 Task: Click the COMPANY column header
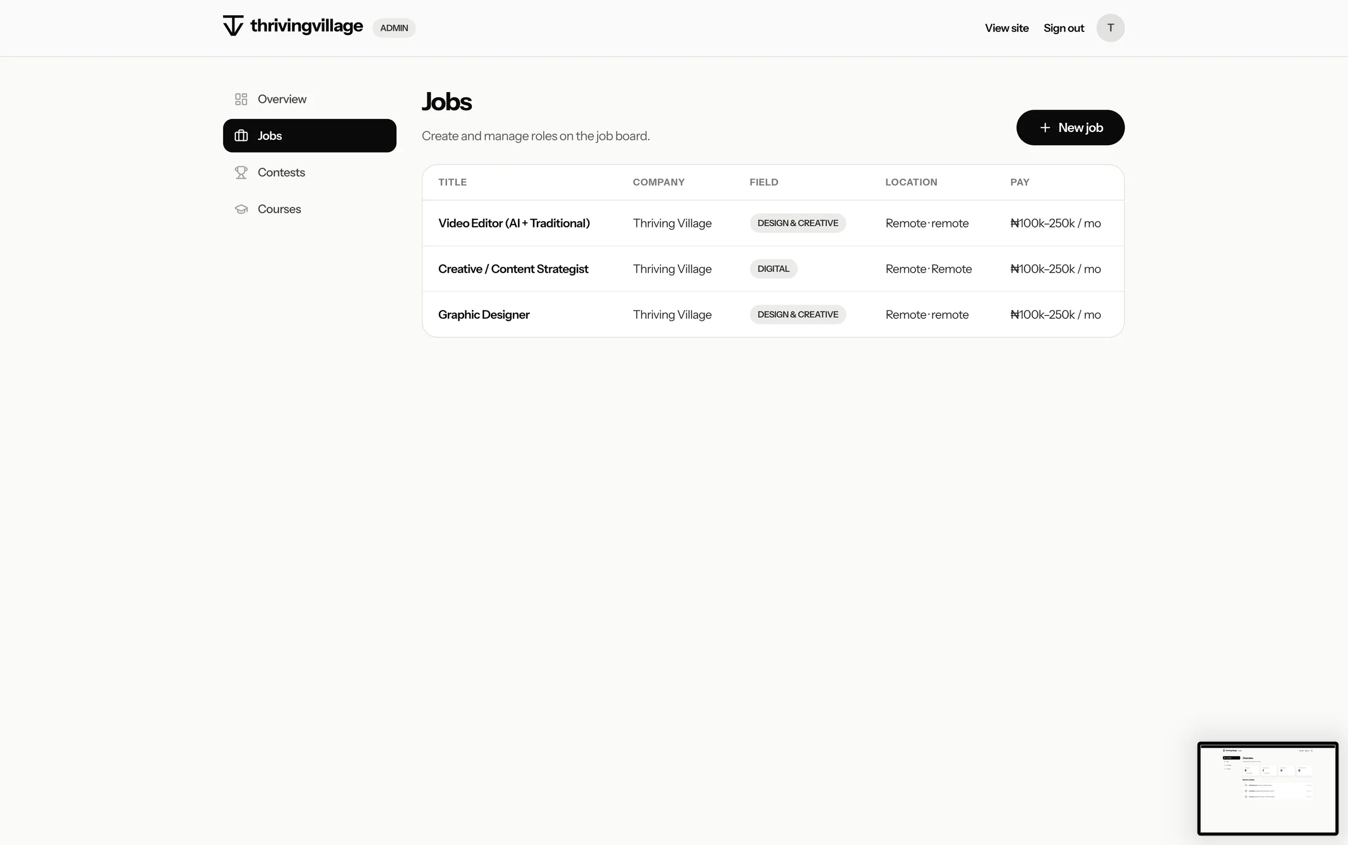pos(658,182)
